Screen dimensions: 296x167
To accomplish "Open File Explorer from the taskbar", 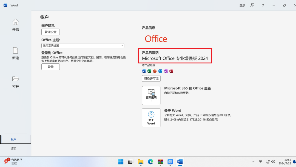I will (x=141, y=162).
